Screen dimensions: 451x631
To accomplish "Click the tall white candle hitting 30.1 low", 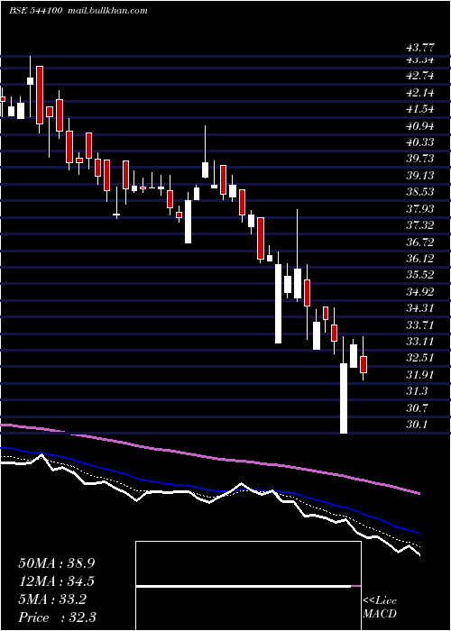I will coord(344,398).
